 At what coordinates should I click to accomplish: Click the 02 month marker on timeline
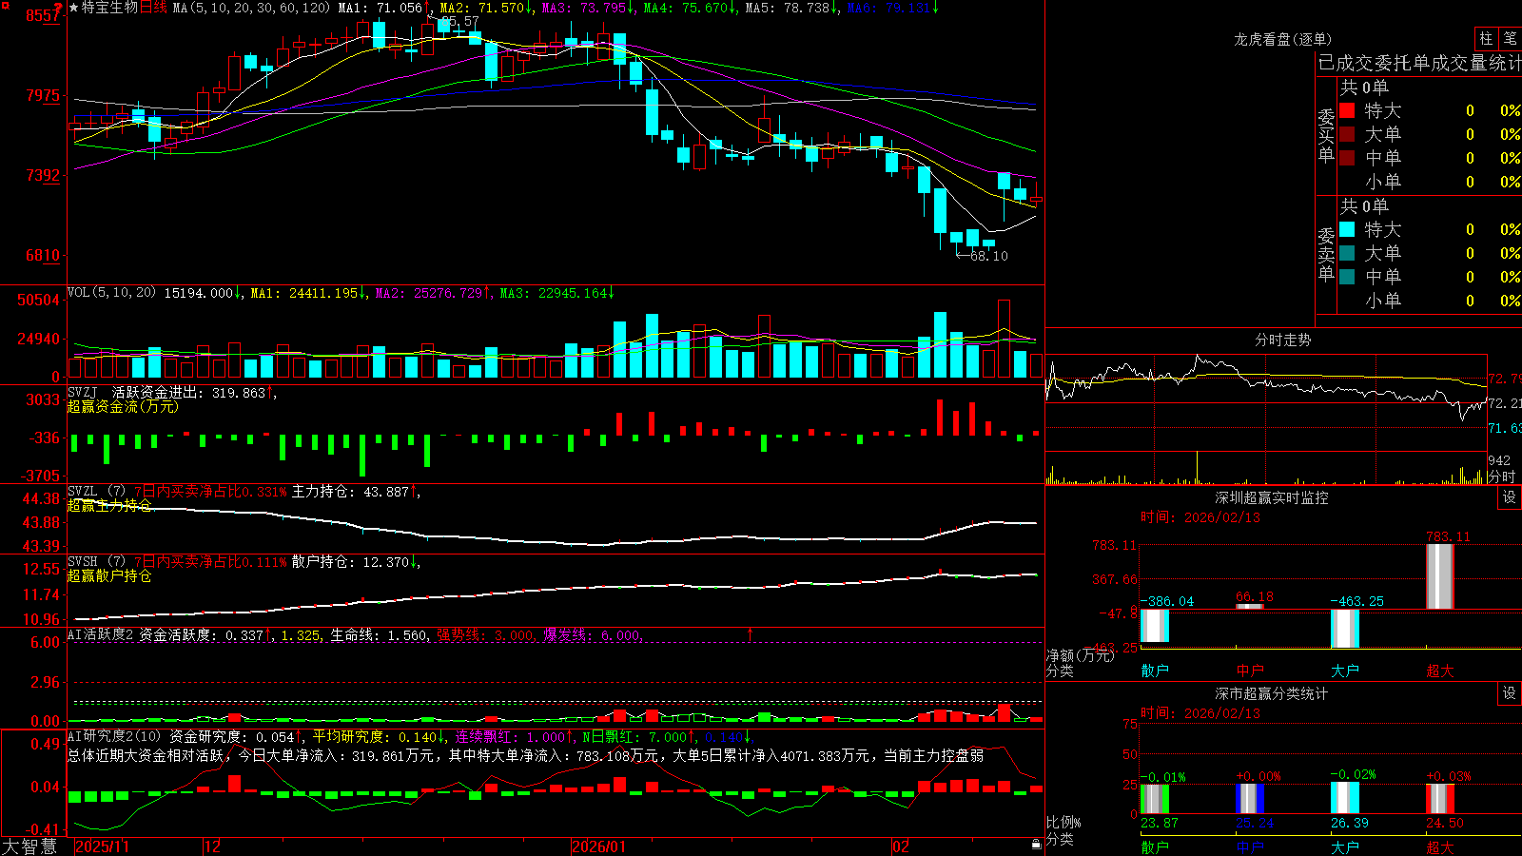point(901,846)
